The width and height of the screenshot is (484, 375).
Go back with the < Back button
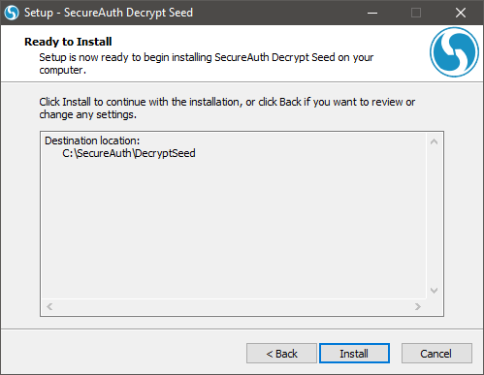click(281, 354)
